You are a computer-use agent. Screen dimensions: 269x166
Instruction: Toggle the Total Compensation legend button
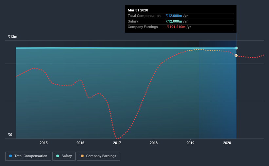28,156
